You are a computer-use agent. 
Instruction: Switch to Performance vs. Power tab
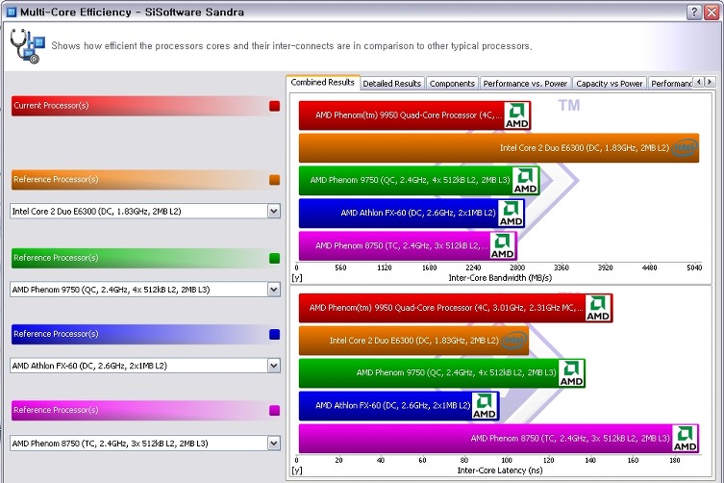pyautogui.click(x=525, y=83)
